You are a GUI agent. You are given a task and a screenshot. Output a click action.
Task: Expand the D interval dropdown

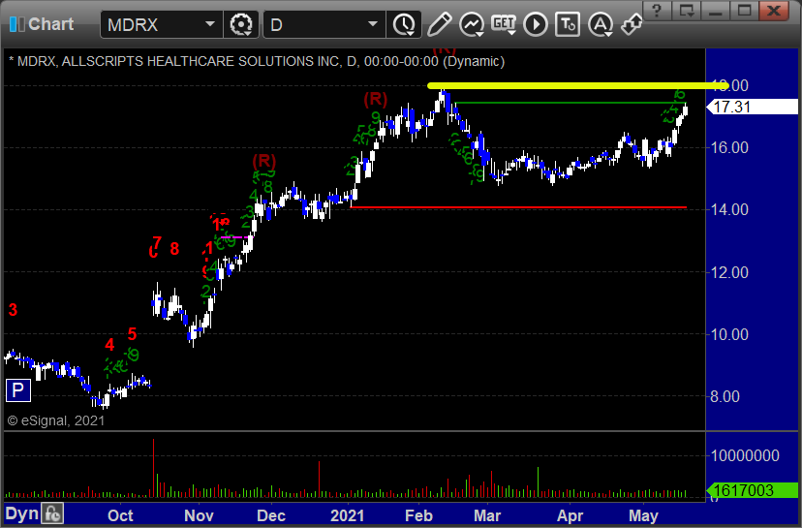pyautogui.click(x=372, y=24)
